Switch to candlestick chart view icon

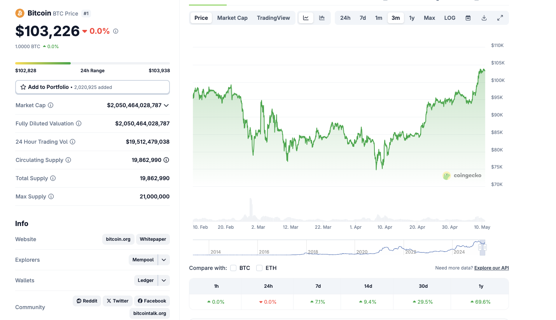pos(322,18)
